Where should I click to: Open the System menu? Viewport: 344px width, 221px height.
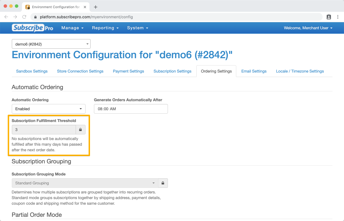click(138, 28)
